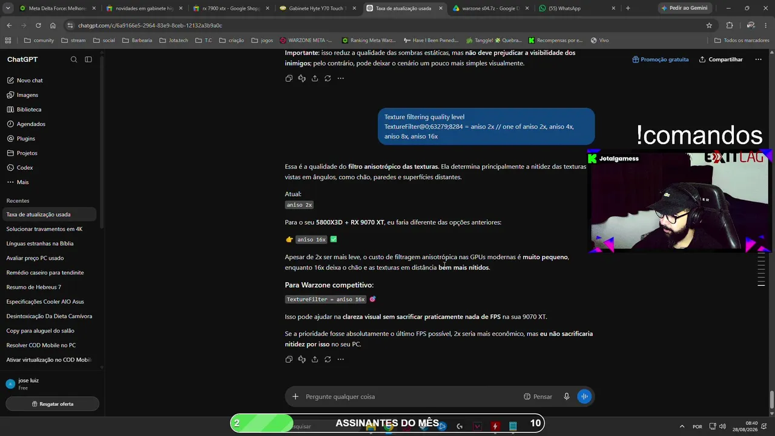
Task: View site information icon beside the URL
Action: (70, 25)
